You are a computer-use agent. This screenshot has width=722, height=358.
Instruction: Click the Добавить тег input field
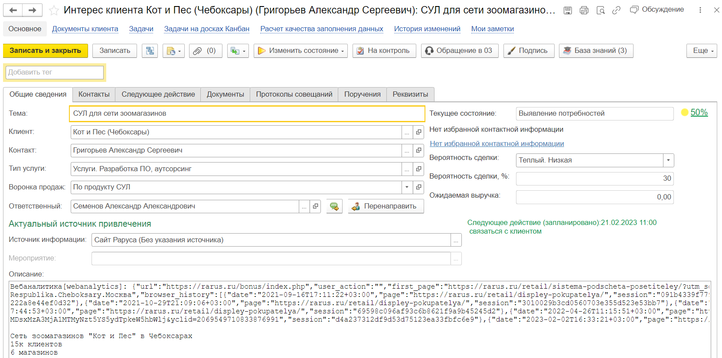[x=54, y=72]
